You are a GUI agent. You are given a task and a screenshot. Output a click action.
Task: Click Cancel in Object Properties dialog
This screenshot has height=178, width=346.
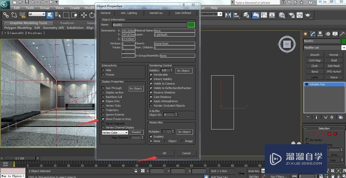coord(186,153)
